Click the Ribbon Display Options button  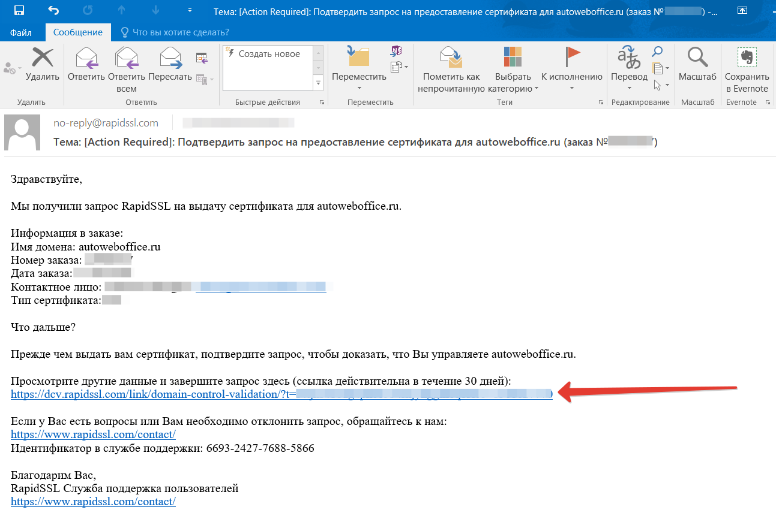742,10
